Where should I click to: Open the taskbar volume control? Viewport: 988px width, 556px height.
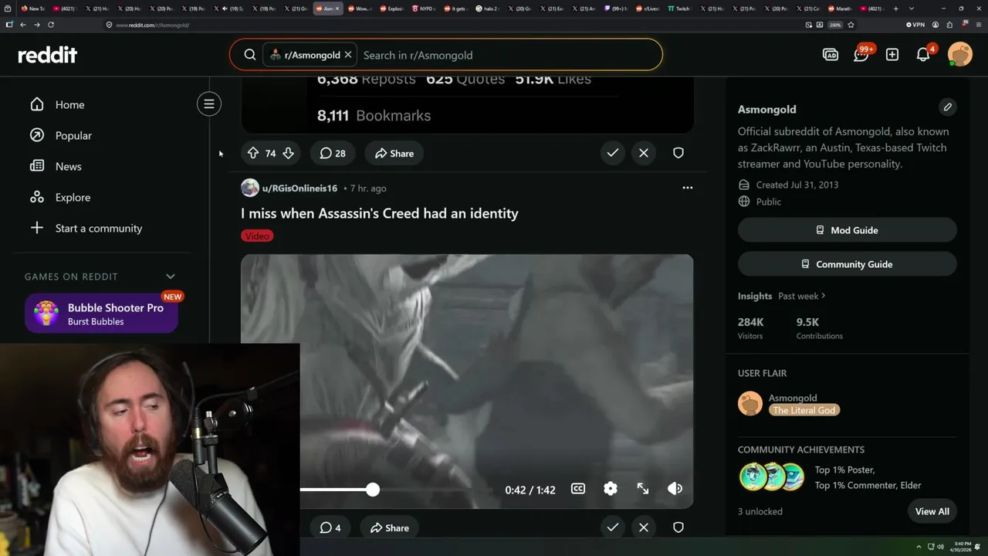(940, 547)
